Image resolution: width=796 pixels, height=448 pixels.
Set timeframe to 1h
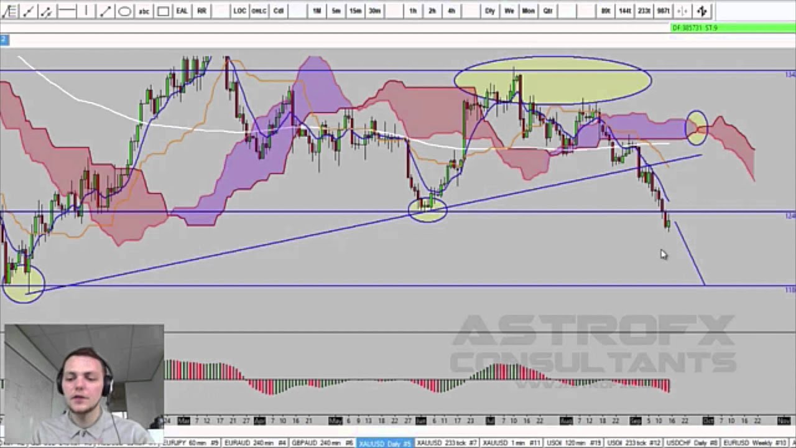coord(413,11)
